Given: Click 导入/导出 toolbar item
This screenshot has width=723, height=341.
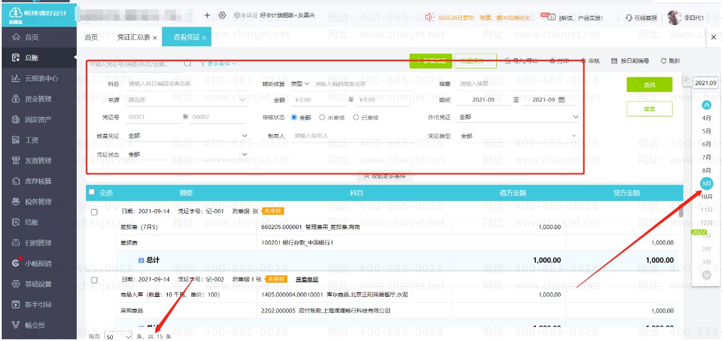Looking at the screenshot, I should (521, 61).
